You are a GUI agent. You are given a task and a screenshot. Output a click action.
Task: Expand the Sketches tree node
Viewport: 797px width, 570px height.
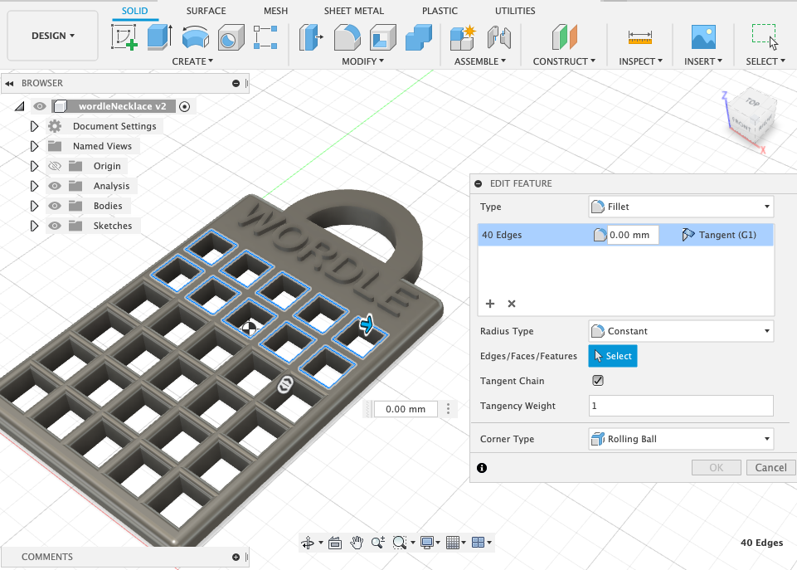34,226
